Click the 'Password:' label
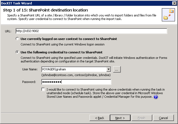The width and height of the screenshot is (178, 124). (29, 82)
